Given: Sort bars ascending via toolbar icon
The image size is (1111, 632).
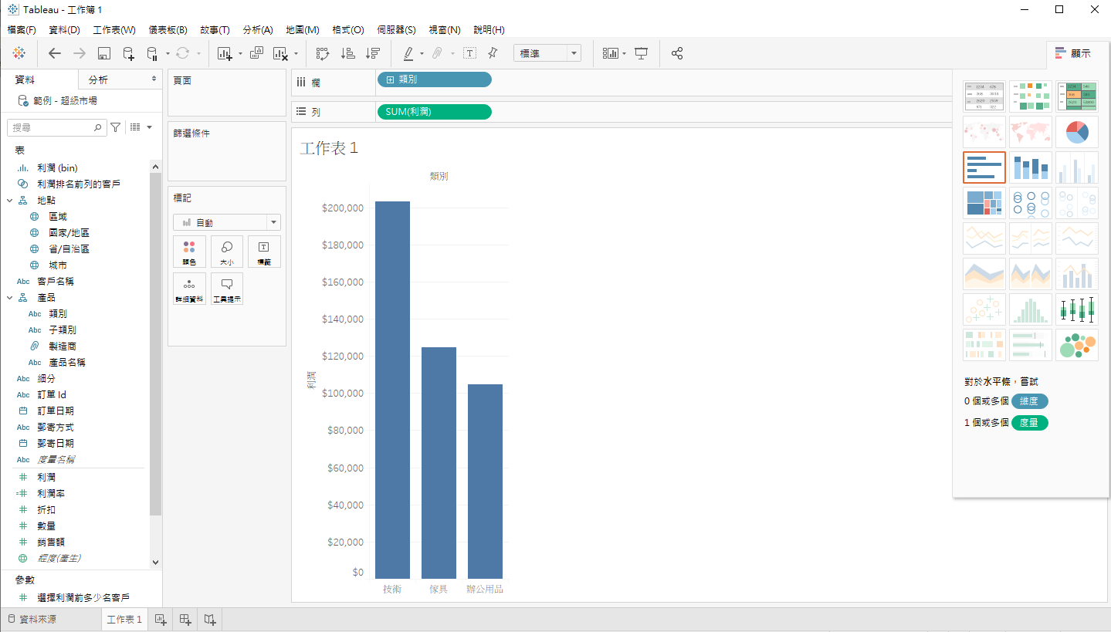Looking at the screenshot, I should click(x=348, y=53).
